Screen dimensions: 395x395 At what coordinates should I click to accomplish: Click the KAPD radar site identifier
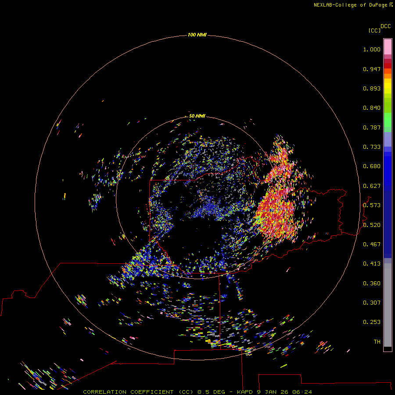click(244, 392)
